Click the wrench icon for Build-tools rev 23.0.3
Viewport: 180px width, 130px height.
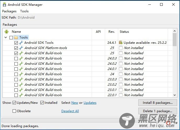[21, 79]
